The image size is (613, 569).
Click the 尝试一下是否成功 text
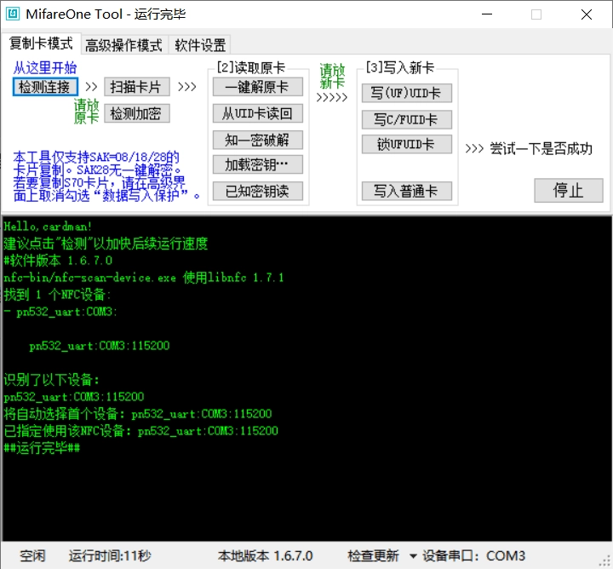click(x=541, y=149)
